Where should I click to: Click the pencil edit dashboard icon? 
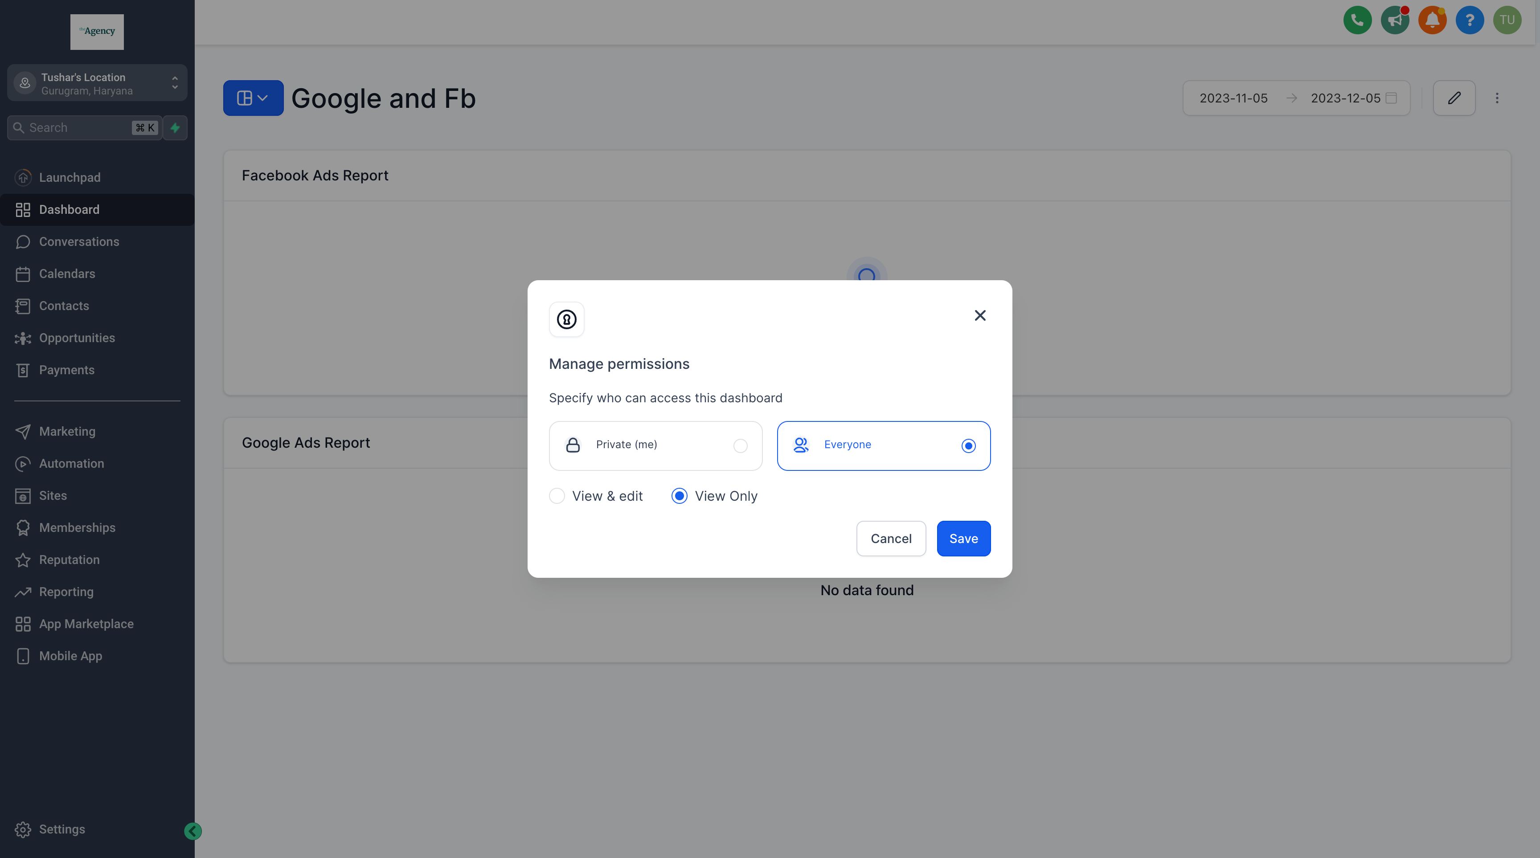click(1454, 98)
